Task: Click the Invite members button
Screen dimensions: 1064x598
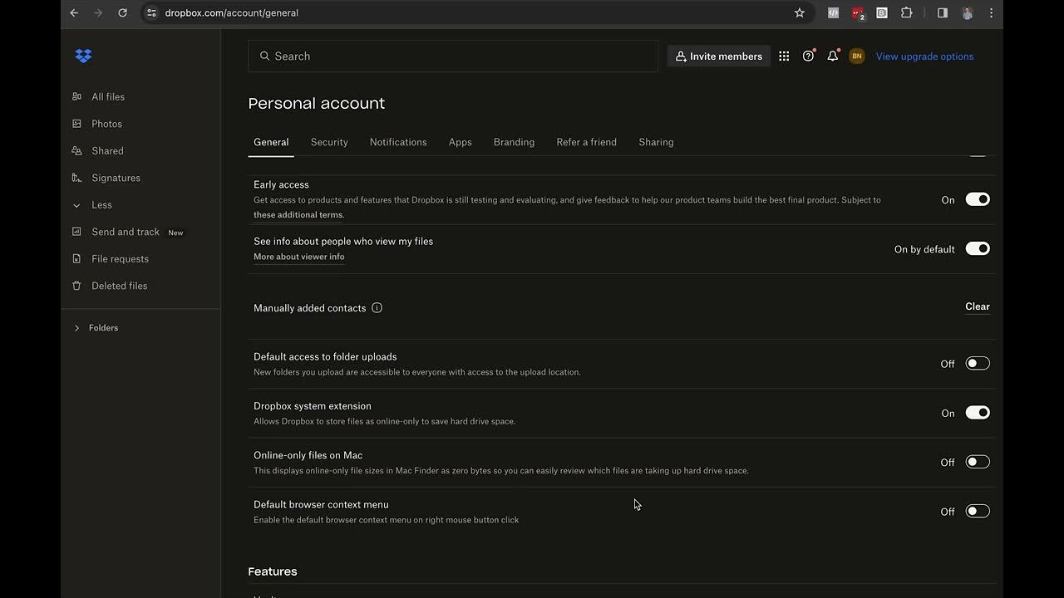Action: tap(718, 56)
